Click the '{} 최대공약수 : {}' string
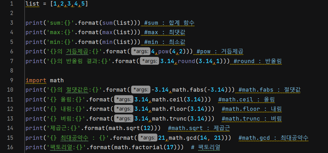The image size is (328, 153). [x=78, y=138]
